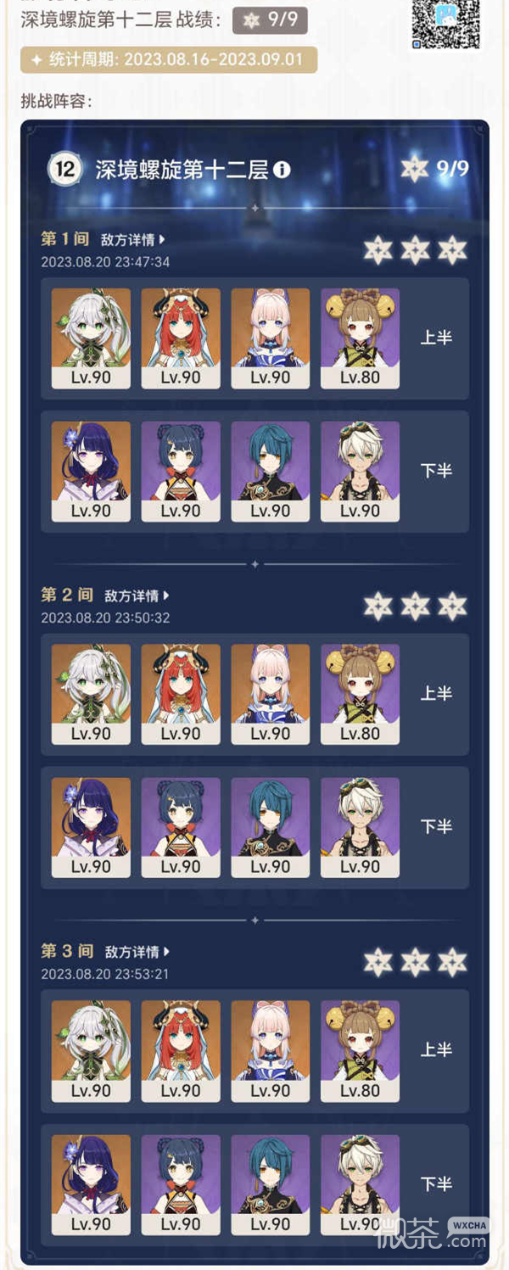The height and width of the screenshot is (1270, 509).
Task: Select Xingqiu portrait in chamber 3 second half
Action: [x=271, y=1185]
